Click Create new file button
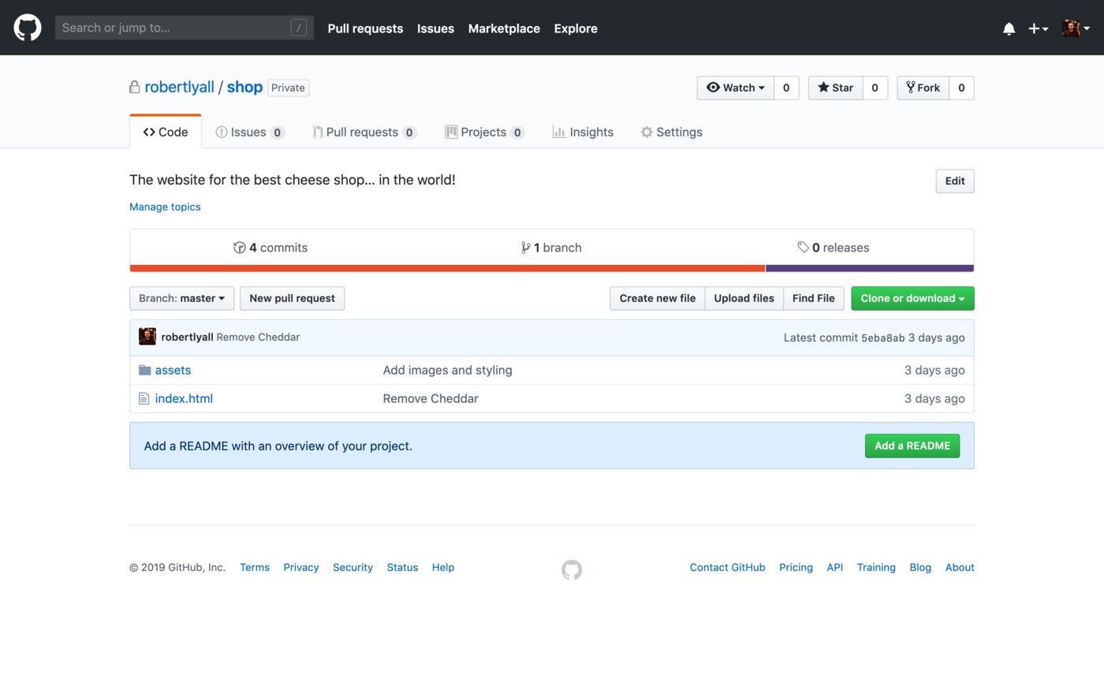1104x690 pixels. (x=657, y=298)
